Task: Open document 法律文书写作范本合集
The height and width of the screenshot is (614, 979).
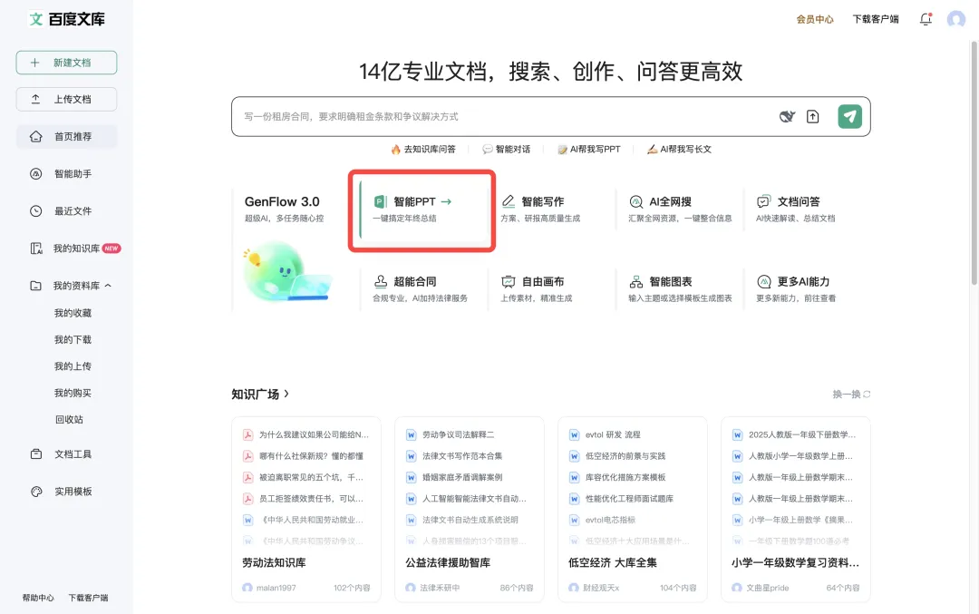Action: [x=462, y=456]
